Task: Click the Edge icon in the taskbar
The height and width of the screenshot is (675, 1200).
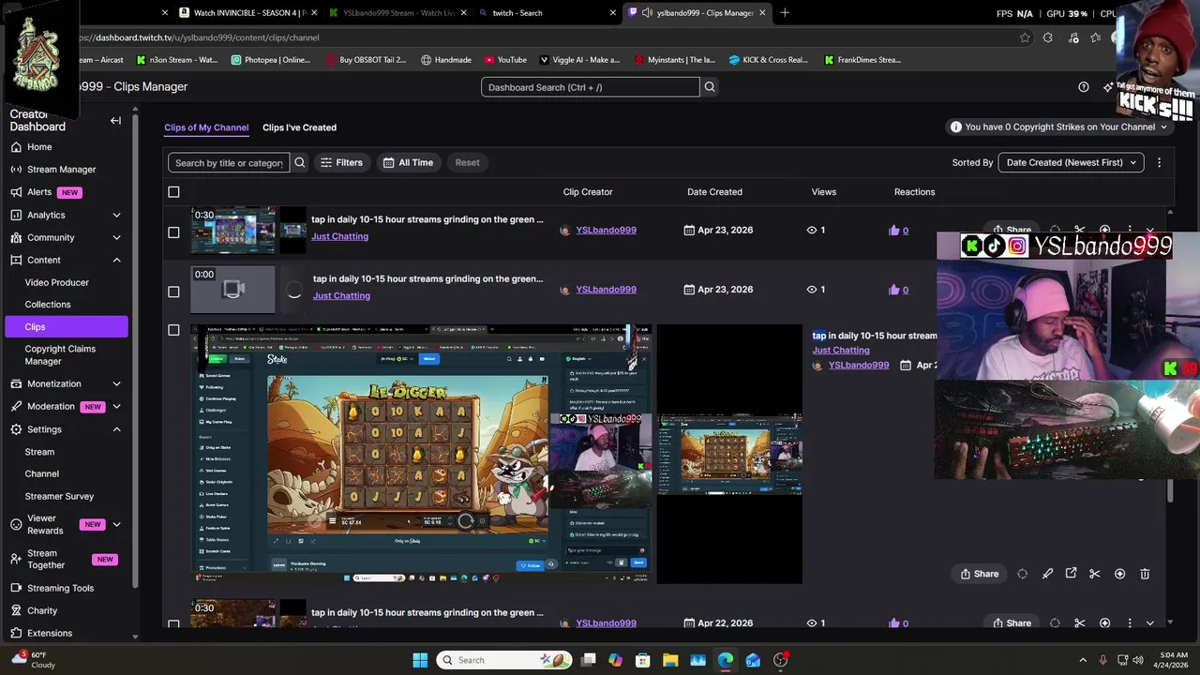Action: [x=726, y=660]
